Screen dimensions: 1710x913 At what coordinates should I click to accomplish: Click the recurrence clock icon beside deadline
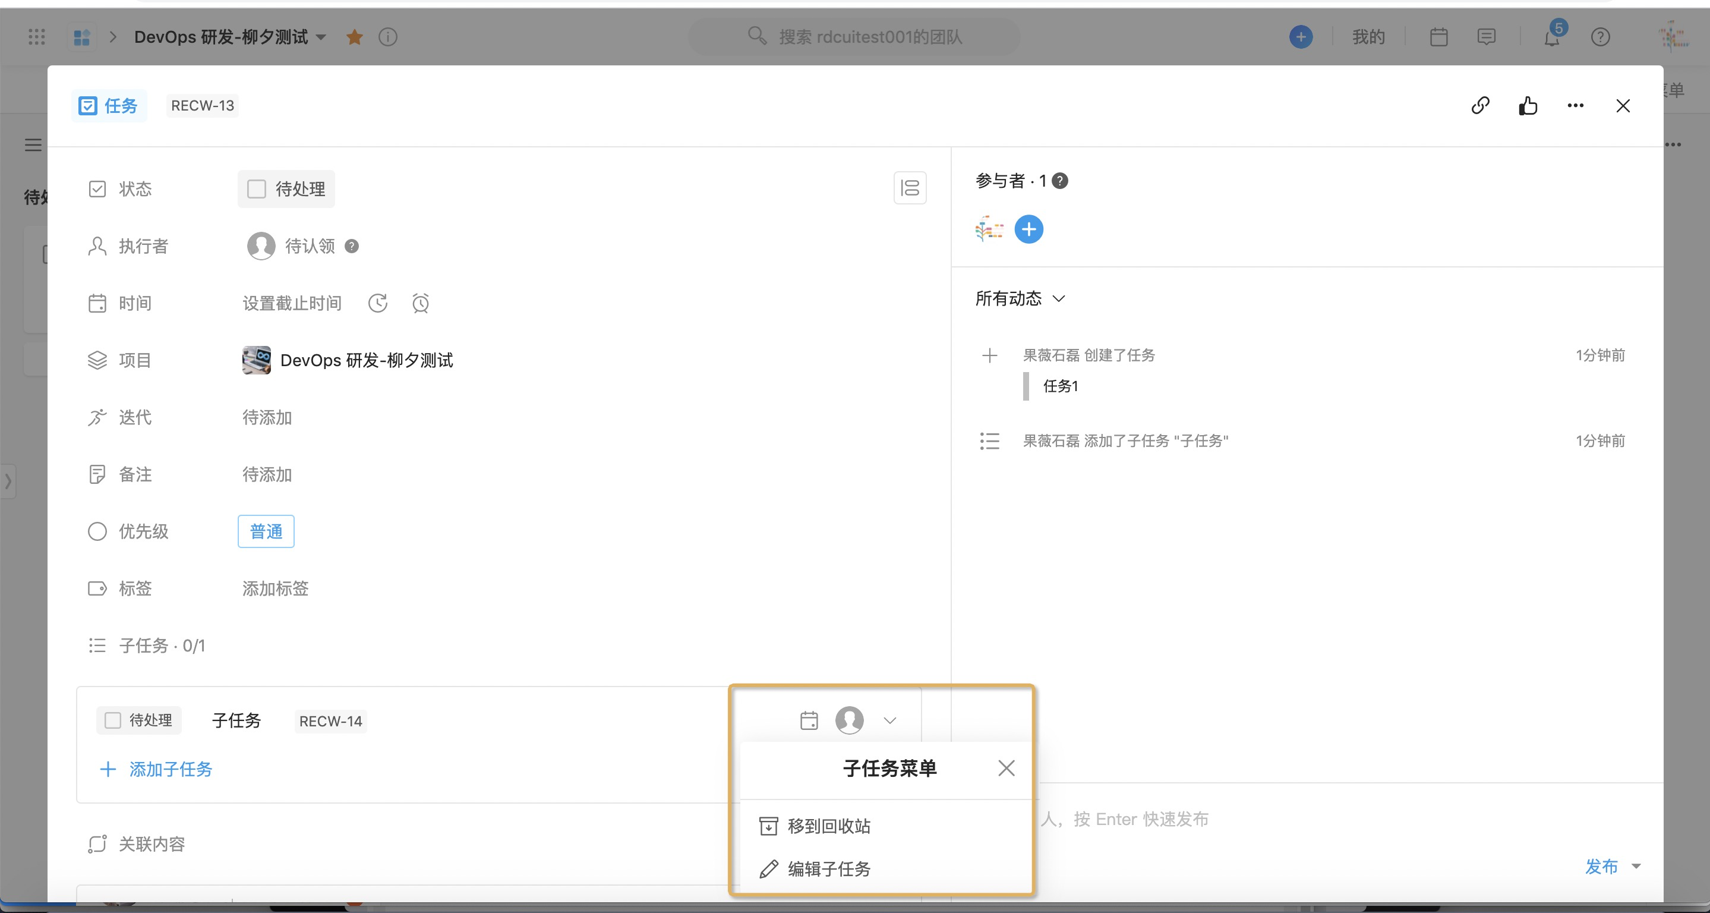tap(378, 304)
